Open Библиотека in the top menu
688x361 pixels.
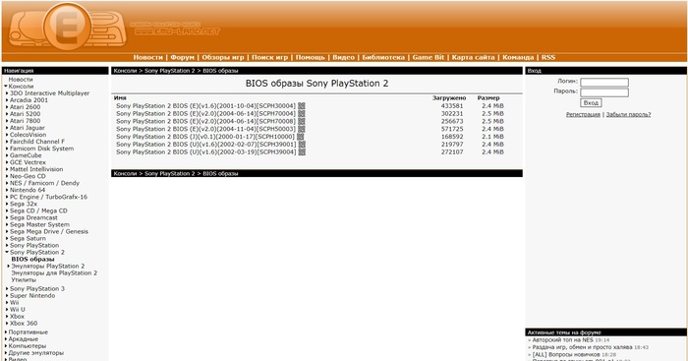click(383, 57)
